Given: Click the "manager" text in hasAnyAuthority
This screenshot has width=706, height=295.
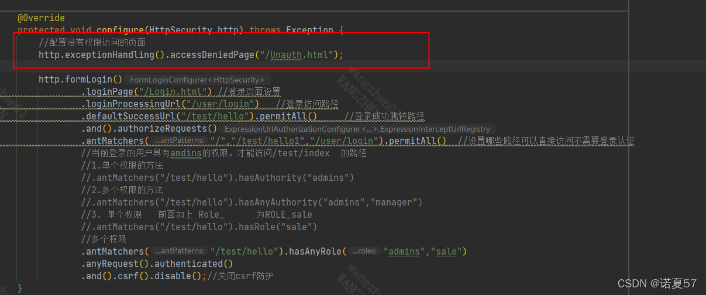Looking at the screenshot, I should [394, 203].
